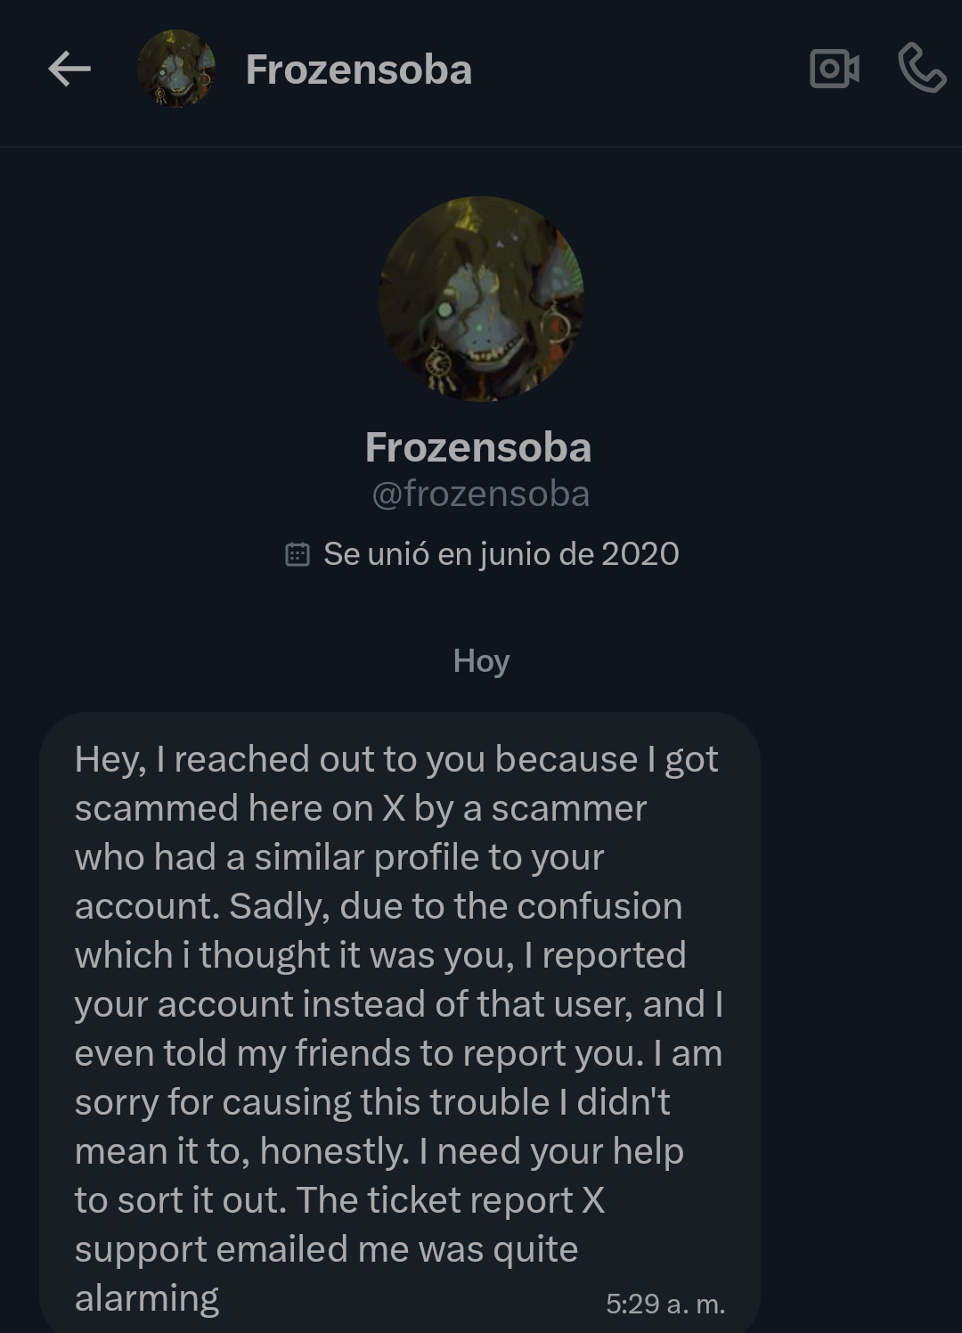
Task: Click the @frozensoba handle
Action: point(480,494)
